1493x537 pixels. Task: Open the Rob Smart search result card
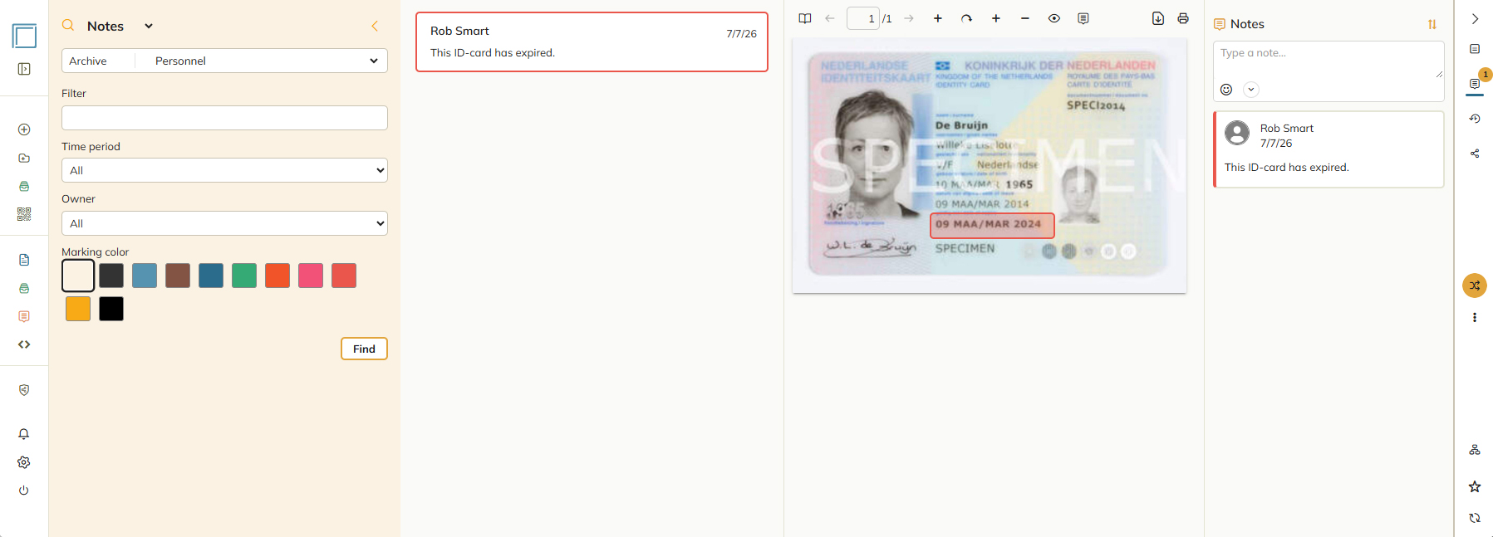(x=592, y=41)
